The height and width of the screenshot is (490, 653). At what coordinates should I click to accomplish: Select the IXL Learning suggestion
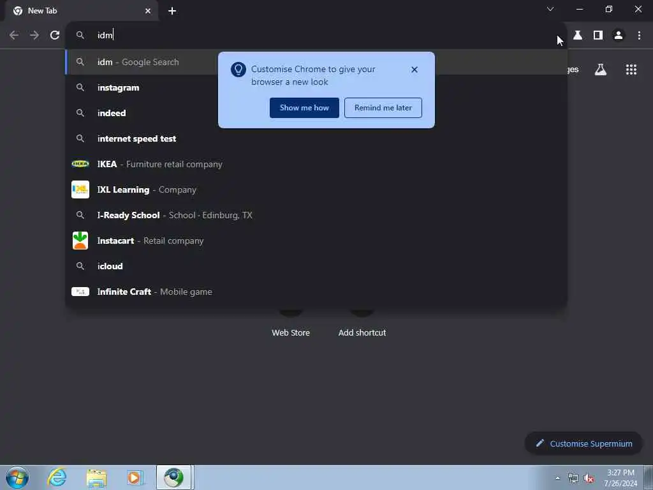pyautogui.click(x=316, y=189)
